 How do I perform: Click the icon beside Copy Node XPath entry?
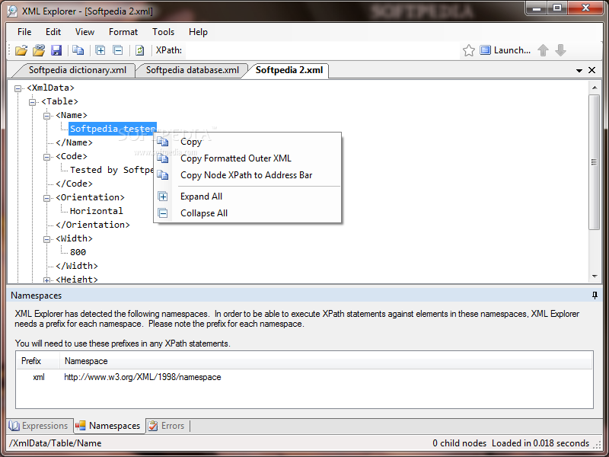coord(163,175)
